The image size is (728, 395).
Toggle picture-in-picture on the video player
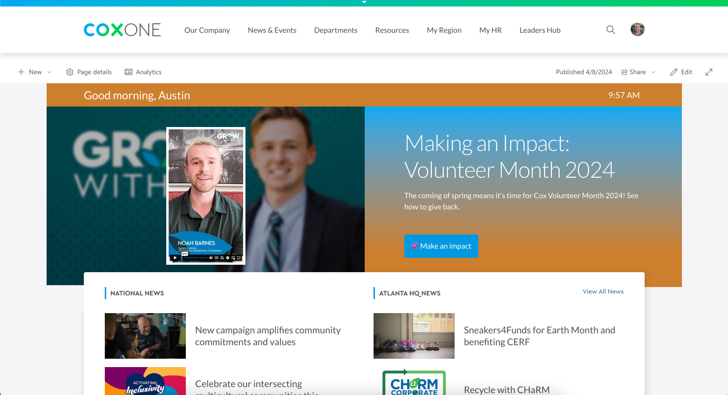[233, 258]
